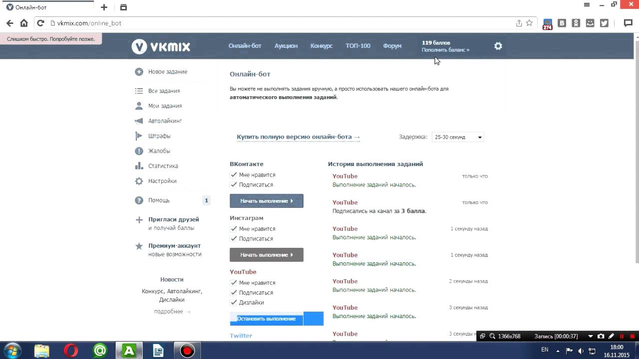This screenshot has width=639, height=359.
Task: Open the extension showing 274 badge
Action: click(x=548, y=24)
